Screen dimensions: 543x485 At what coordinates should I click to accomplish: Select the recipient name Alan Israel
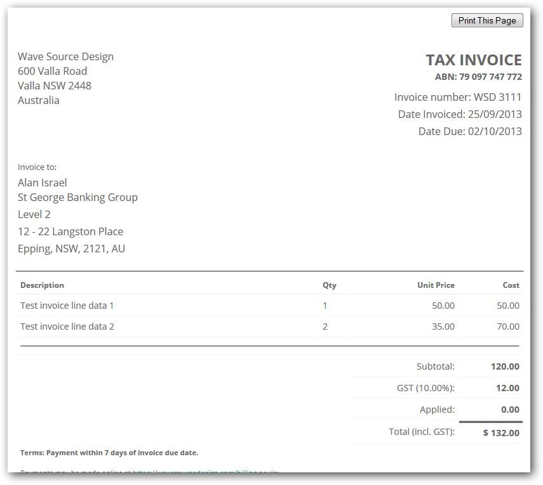pos(43,182)
